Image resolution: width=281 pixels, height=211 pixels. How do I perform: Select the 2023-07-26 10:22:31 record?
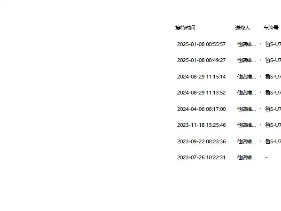click(201, 157)
